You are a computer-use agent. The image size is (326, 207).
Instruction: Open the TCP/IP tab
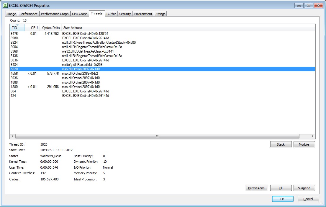coord(111,14)
